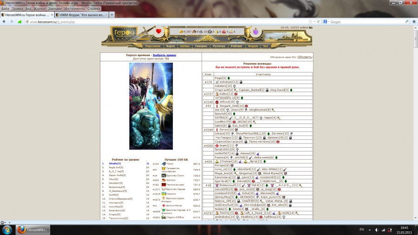Open player ShowMeYourSkiLL[10] profile
The image size is (418, 235).
click(x=251, y=134)
